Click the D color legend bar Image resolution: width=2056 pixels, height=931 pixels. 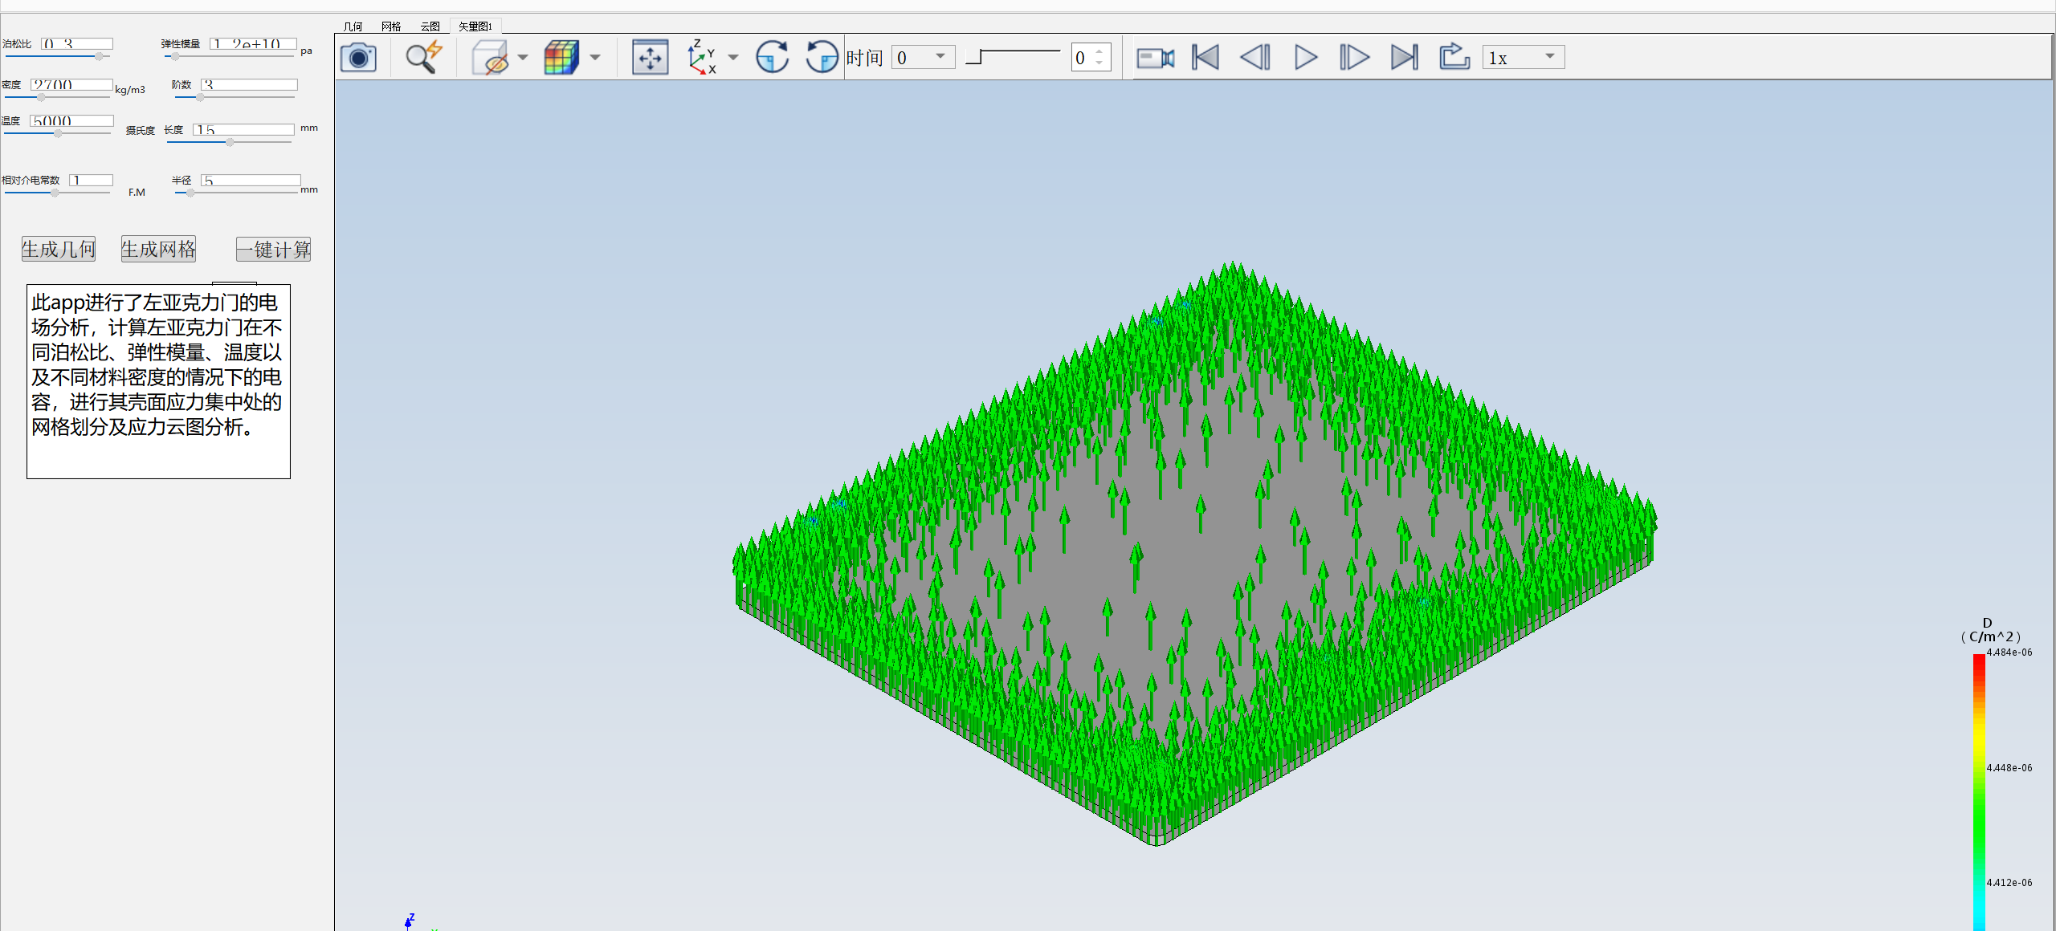coord(1979,792)
